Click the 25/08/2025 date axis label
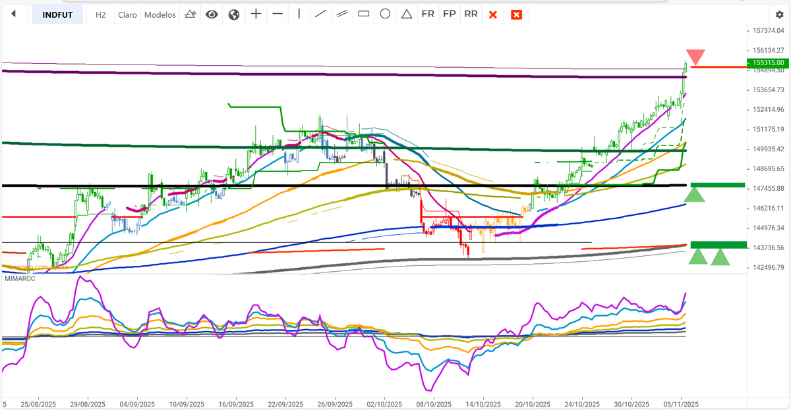 [38, 404]
